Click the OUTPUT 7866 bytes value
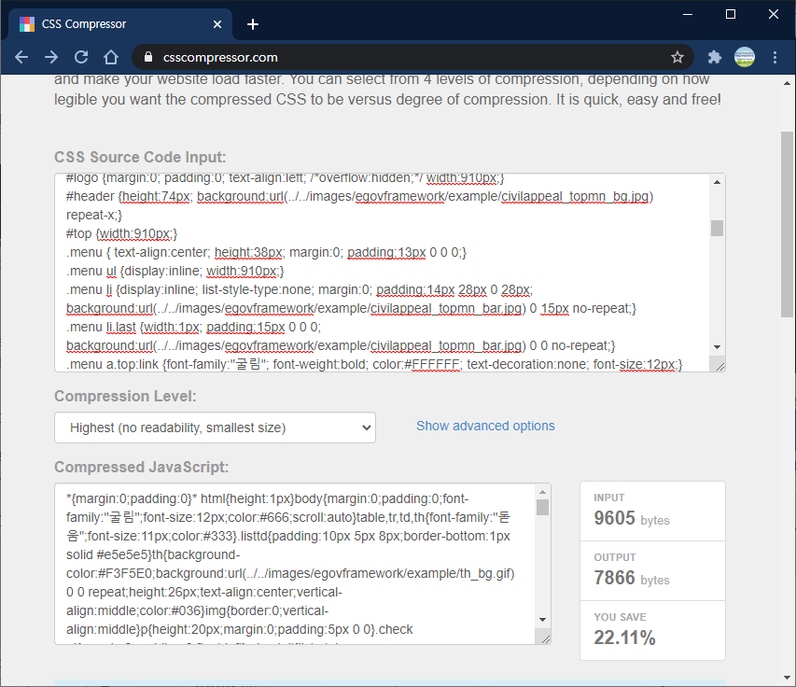Screen dimensions: 796x687 632,578
